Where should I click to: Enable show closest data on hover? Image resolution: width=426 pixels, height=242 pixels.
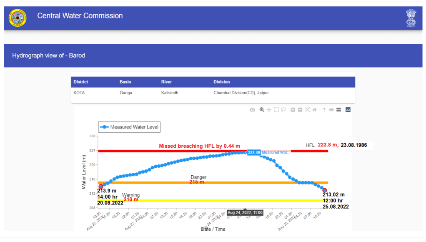tap(331, 110)
